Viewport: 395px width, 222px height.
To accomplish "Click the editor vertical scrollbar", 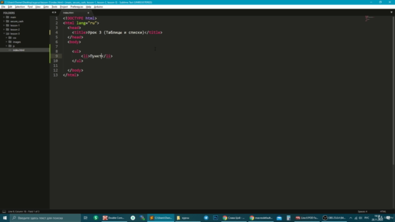I will pos(393,91).
